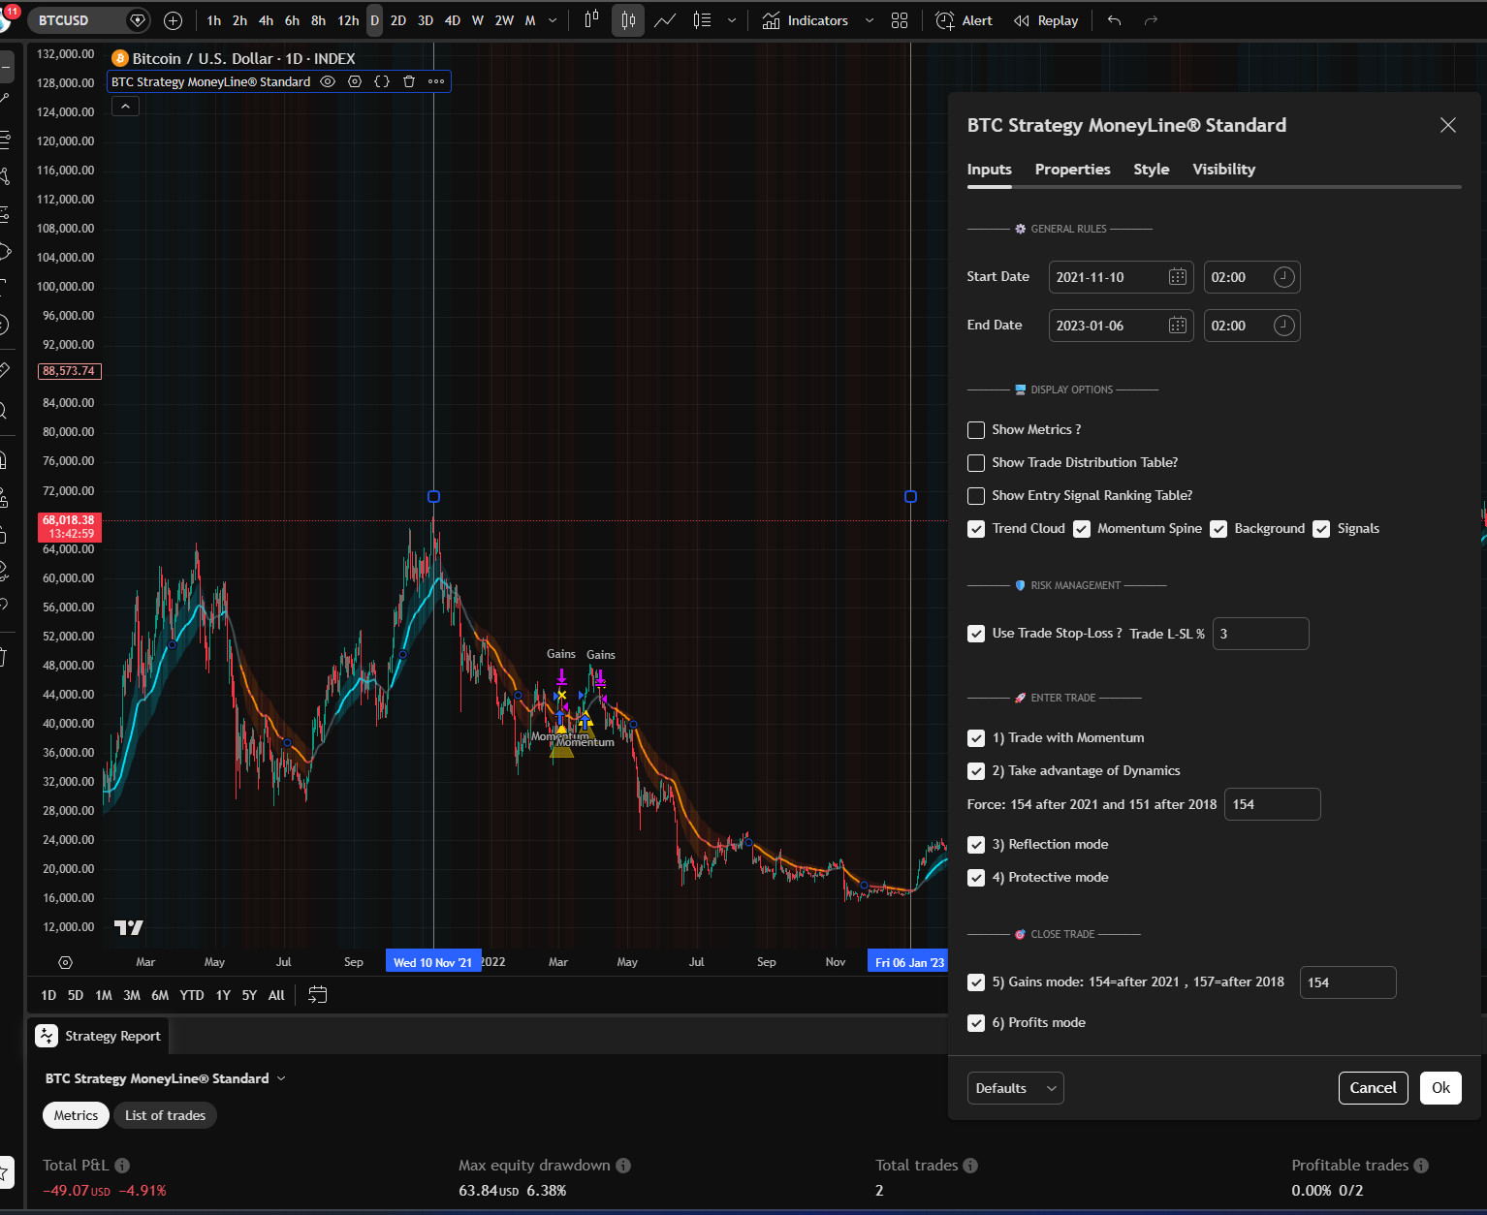The height and width of the screenshot is (1215, 1487).
Task: Disable Use Trade Stop-Loss checkbox
Action: point(976,634)
